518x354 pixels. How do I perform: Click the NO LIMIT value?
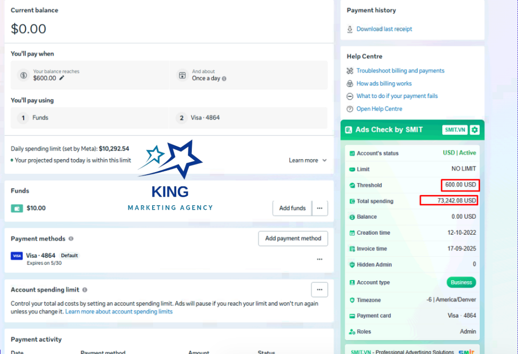tap(464, 169)
